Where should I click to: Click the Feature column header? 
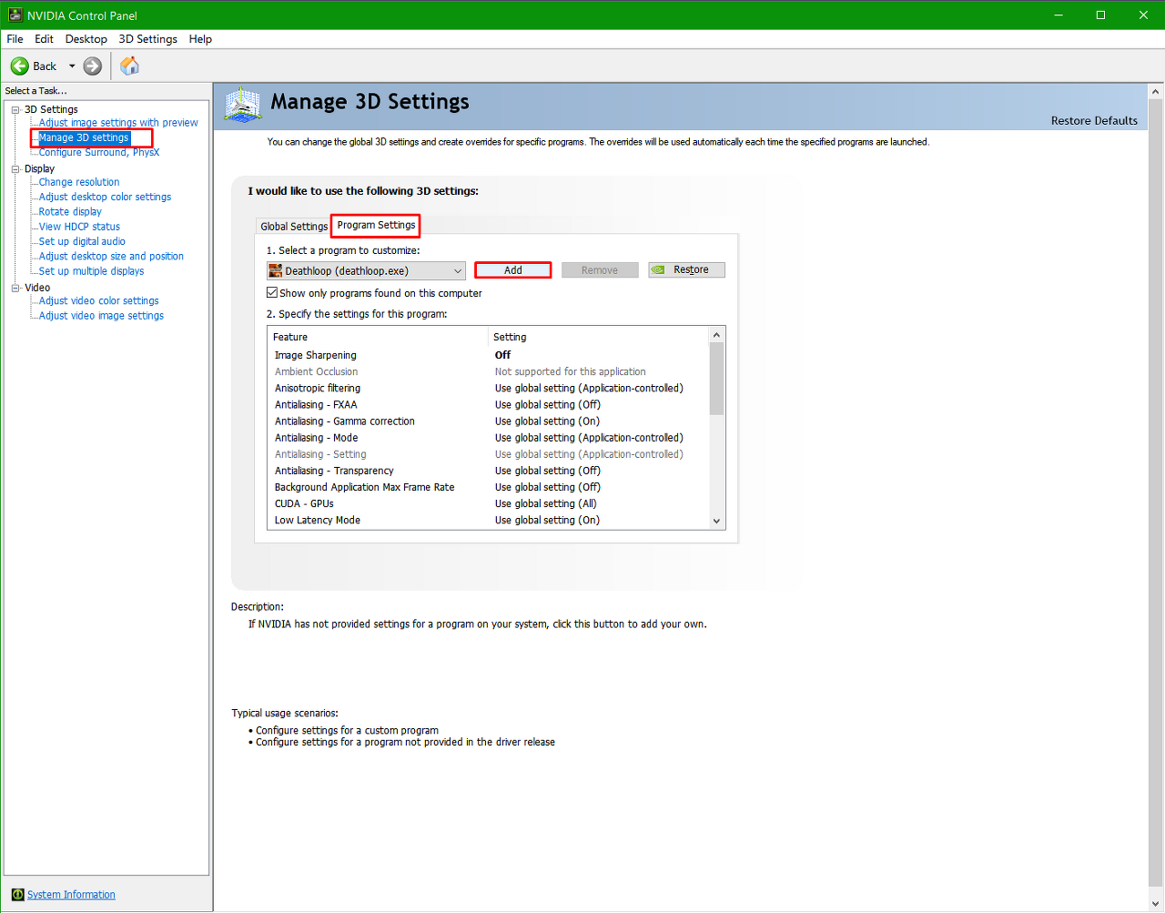click(378, 337)
